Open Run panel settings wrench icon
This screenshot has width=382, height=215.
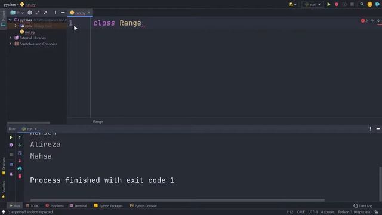pyautogui.click(x=11, y=145)
